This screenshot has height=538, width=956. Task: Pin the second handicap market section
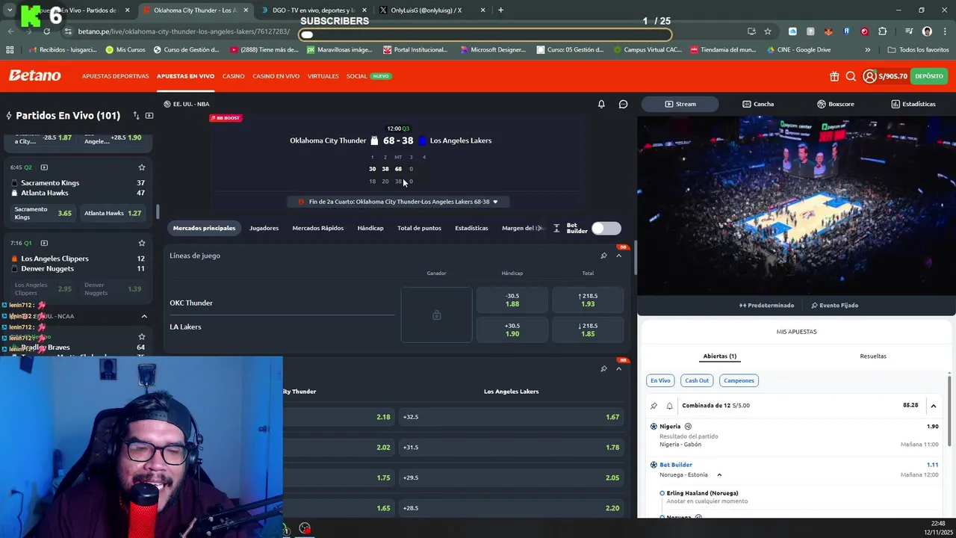(603, 368)
